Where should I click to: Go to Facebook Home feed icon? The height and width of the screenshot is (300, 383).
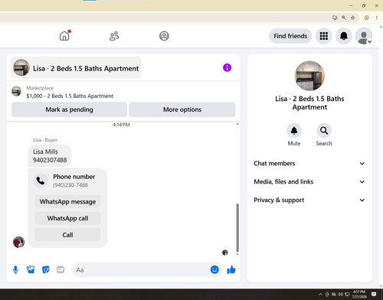pos(64,36)
